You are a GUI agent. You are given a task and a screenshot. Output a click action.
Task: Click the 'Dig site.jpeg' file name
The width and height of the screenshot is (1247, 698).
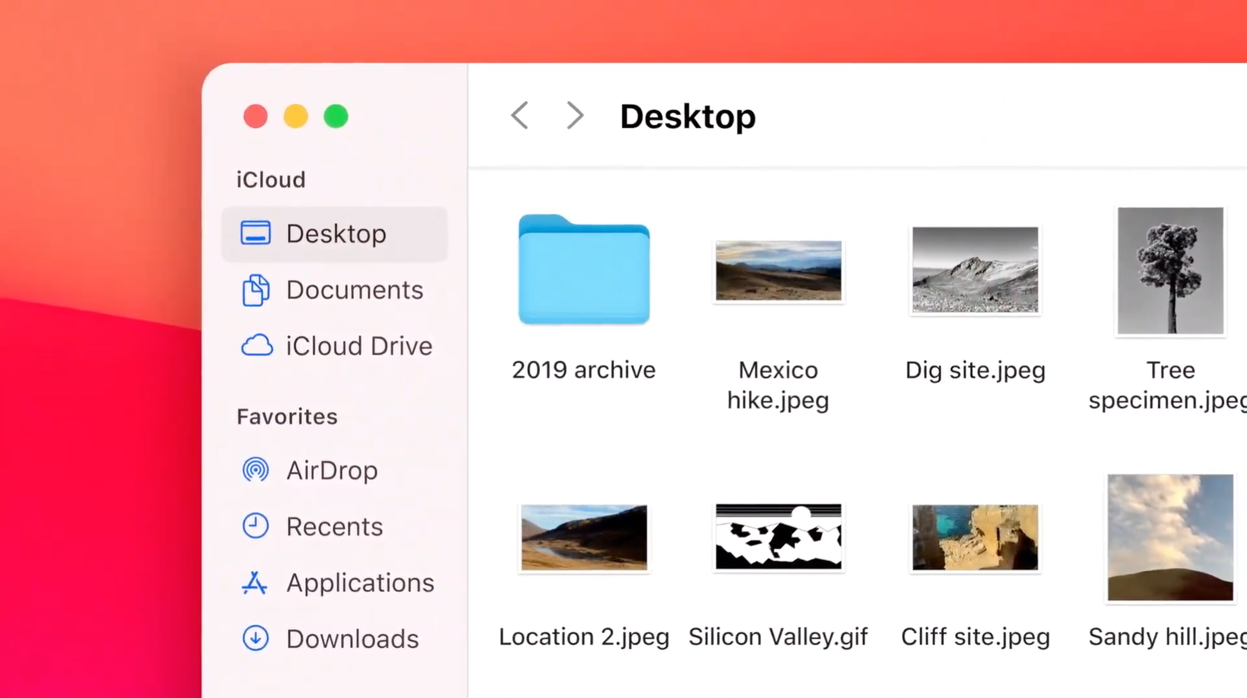(x=976, y=371)
